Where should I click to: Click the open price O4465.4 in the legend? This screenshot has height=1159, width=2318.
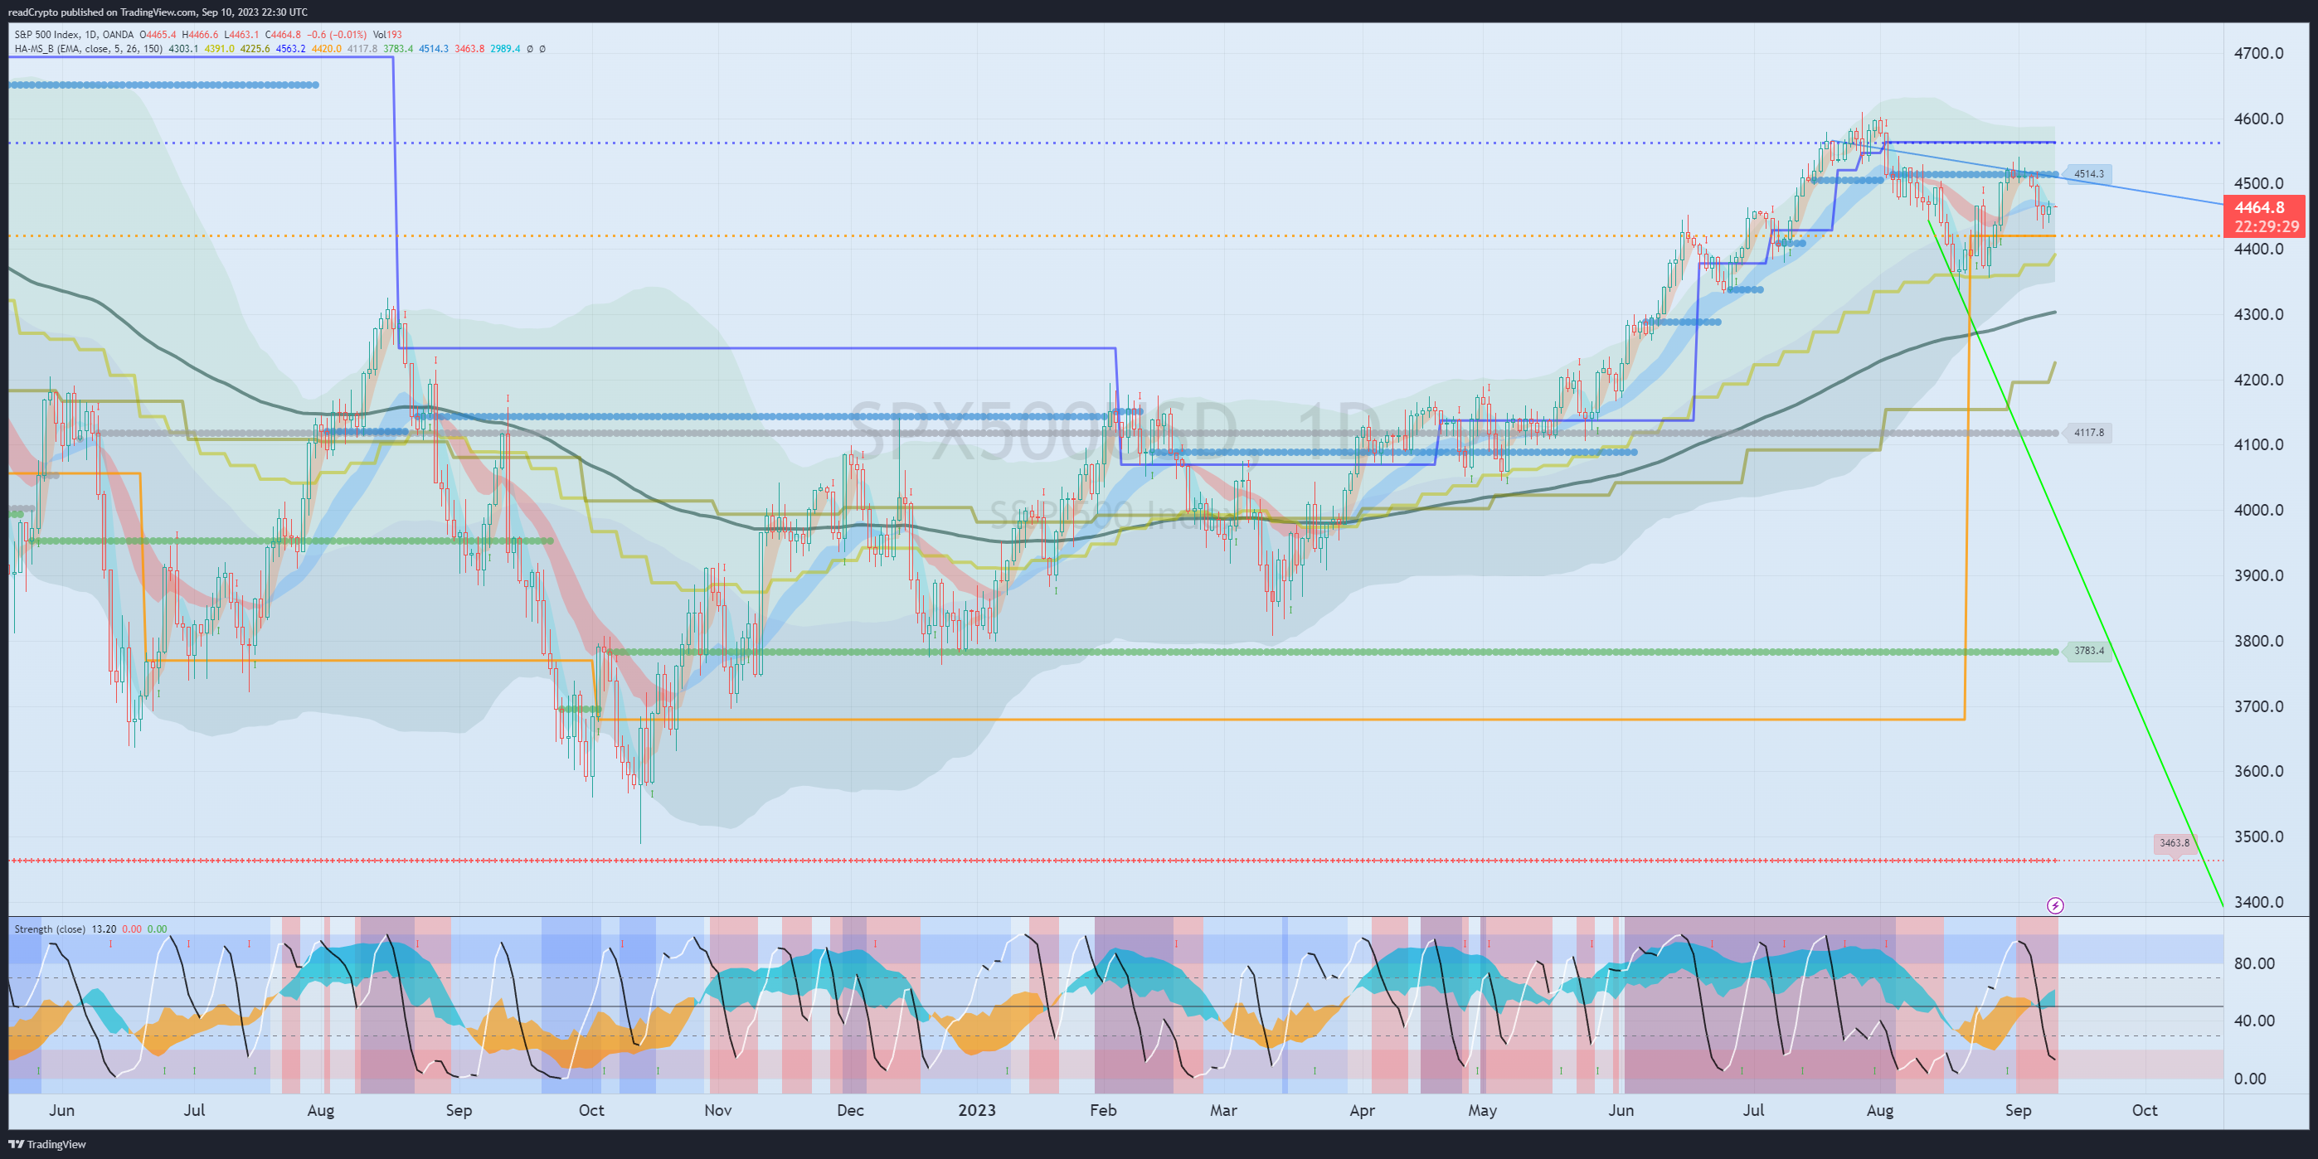[x=158, y=35]
